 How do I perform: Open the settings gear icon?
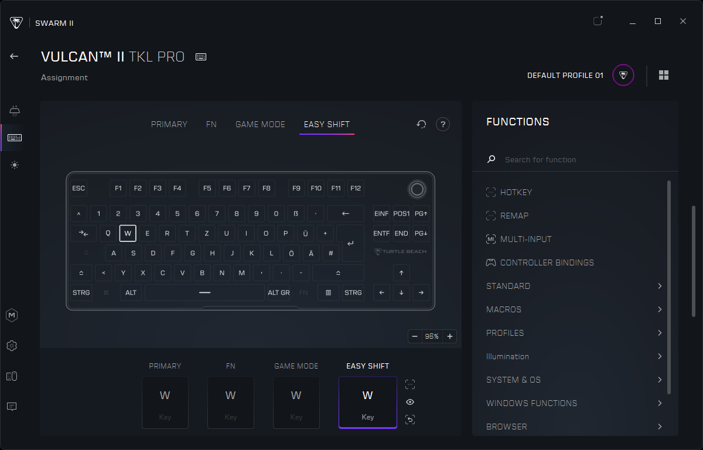(x=12, y=346)
